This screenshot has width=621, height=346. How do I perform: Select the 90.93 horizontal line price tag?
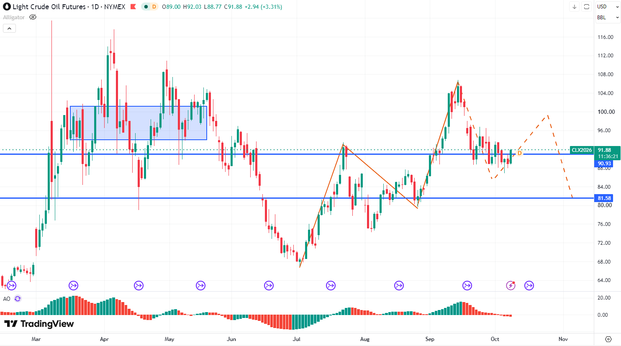(604, 164)
